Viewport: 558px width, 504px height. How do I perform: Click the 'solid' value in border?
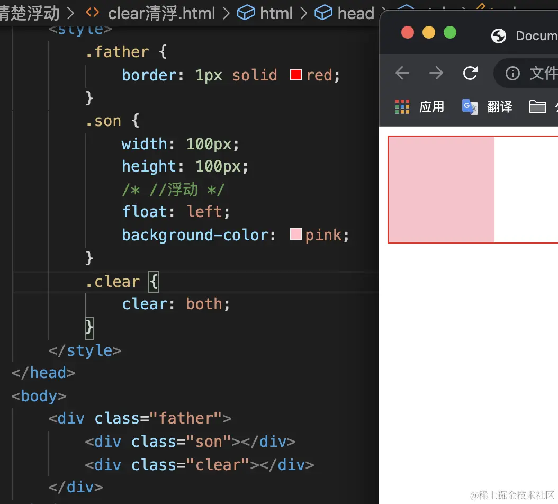(255, 75)
